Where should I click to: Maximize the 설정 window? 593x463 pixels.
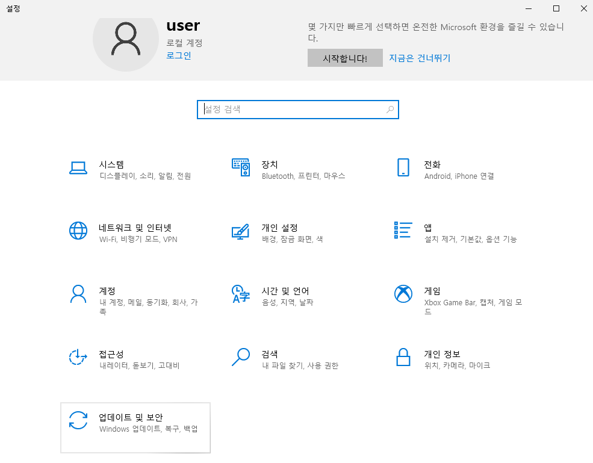556,8
